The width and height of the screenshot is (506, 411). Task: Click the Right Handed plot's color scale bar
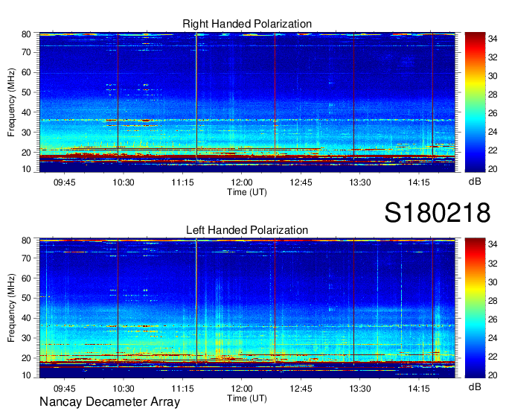pos(475,102)
